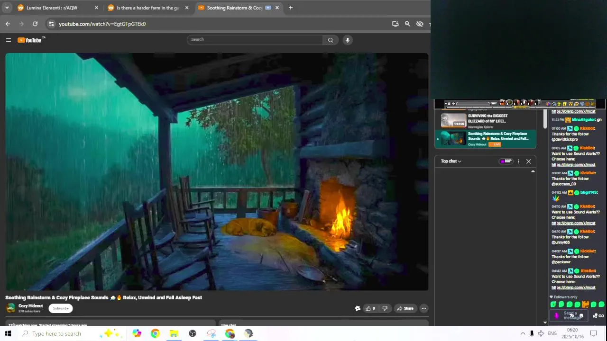Open Snipping Tool from the taskbar
Viewport: 607px width, 341px height.
pos(211,333)
